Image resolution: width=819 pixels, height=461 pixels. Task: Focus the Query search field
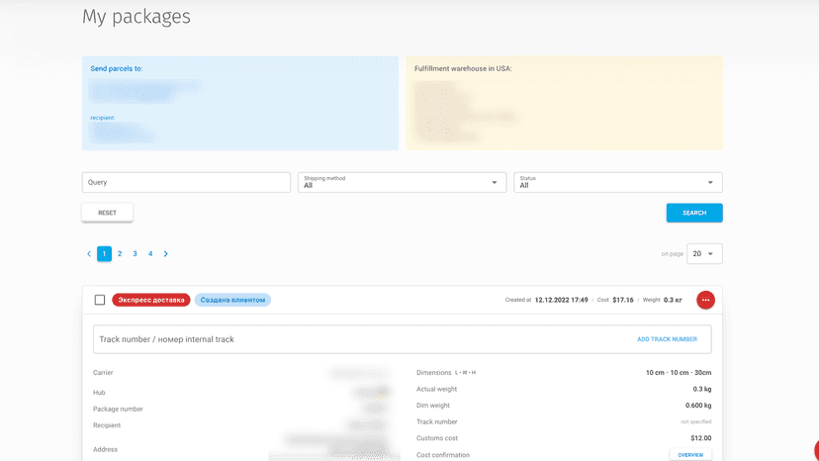point(186,182)
